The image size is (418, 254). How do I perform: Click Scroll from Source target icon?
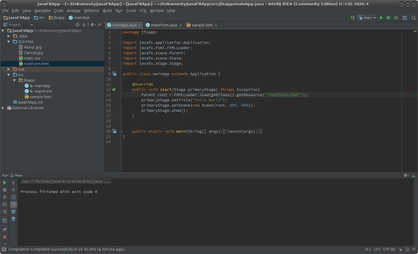78,25
